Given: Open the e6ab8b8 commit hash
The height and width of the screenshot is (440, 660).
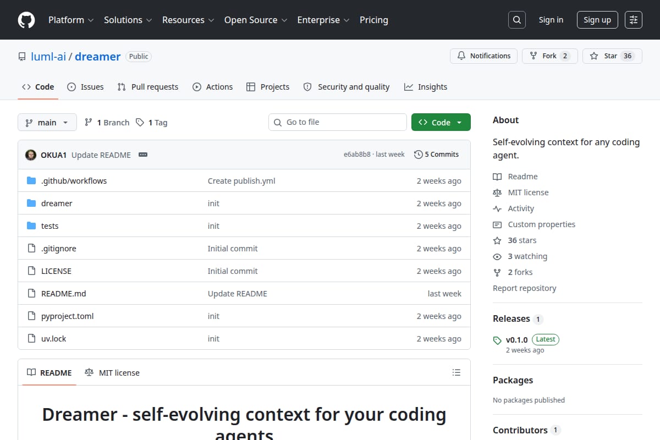Looking at the screenshot, I should coord(357,155).
